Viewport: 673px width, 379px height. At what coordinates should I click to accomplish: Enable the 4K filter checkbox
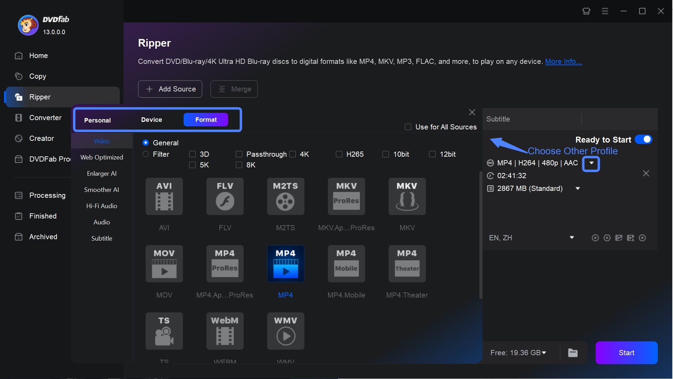point(293,153)
